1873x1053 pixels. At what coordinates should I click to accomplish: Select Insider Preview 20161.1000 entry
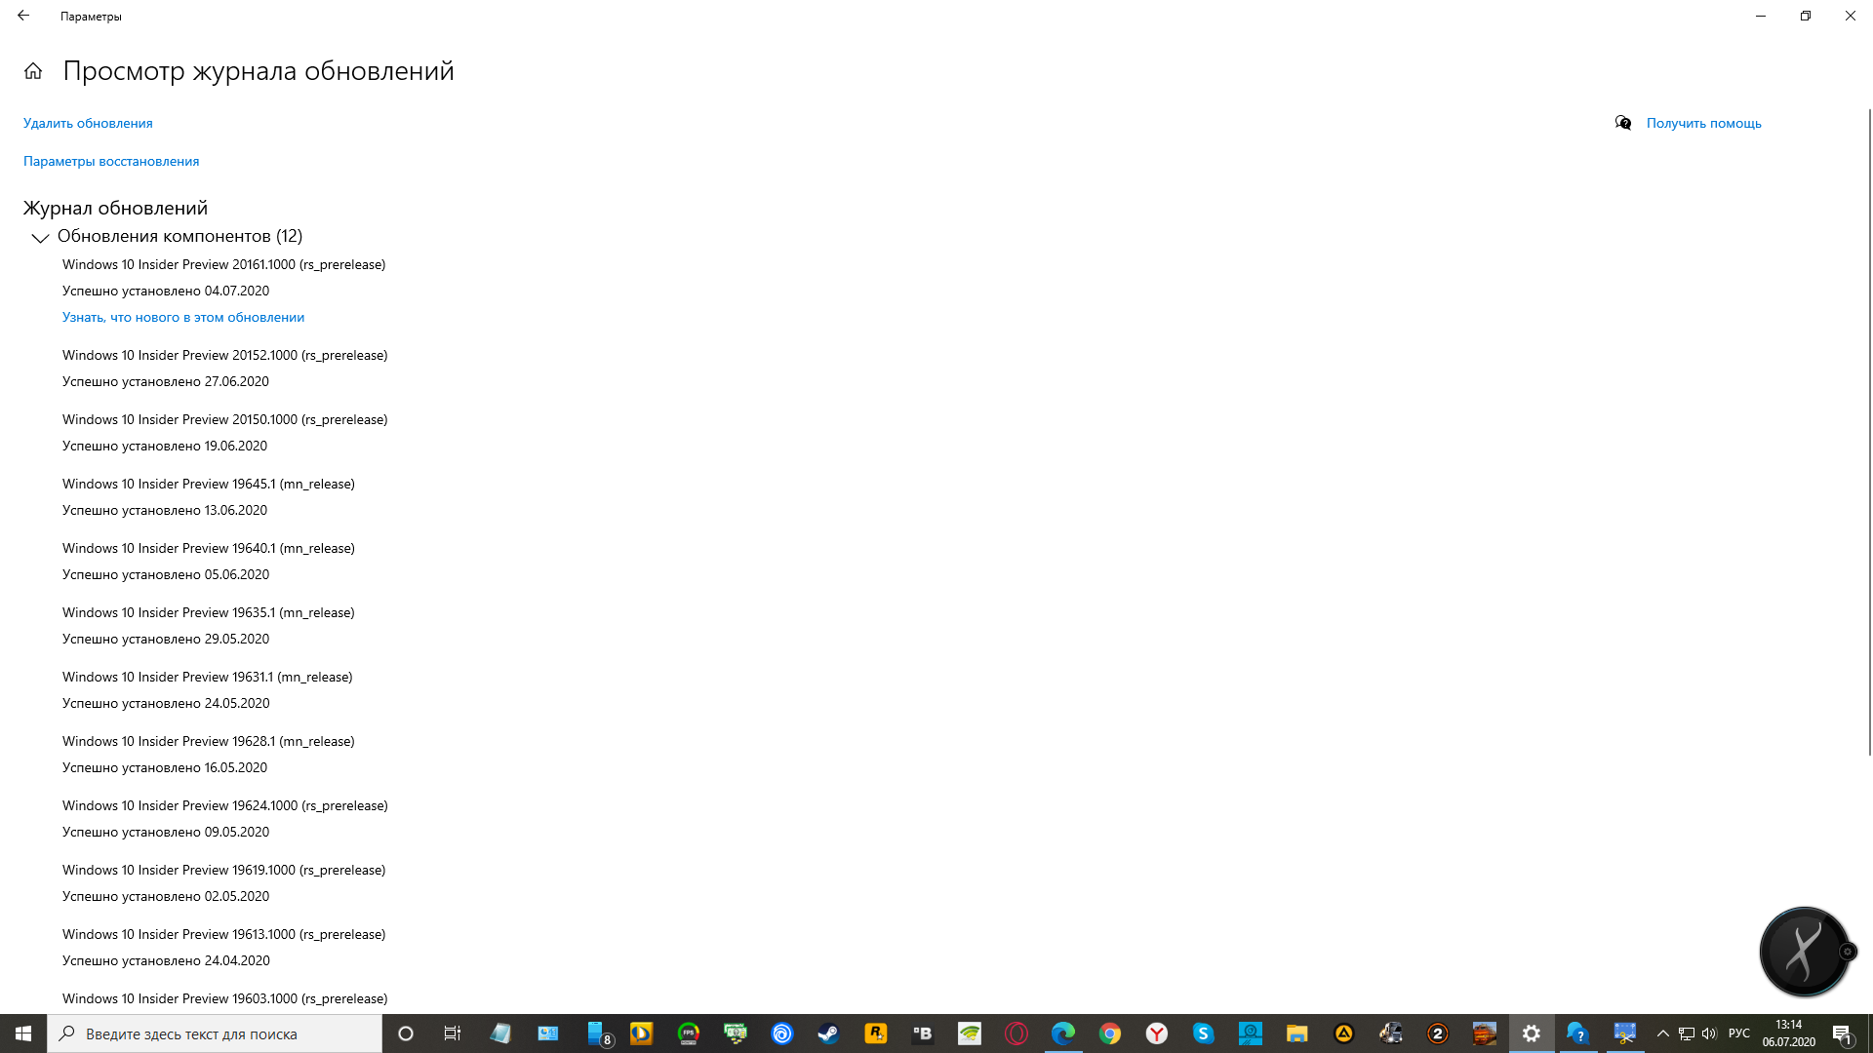coord(223,264)
